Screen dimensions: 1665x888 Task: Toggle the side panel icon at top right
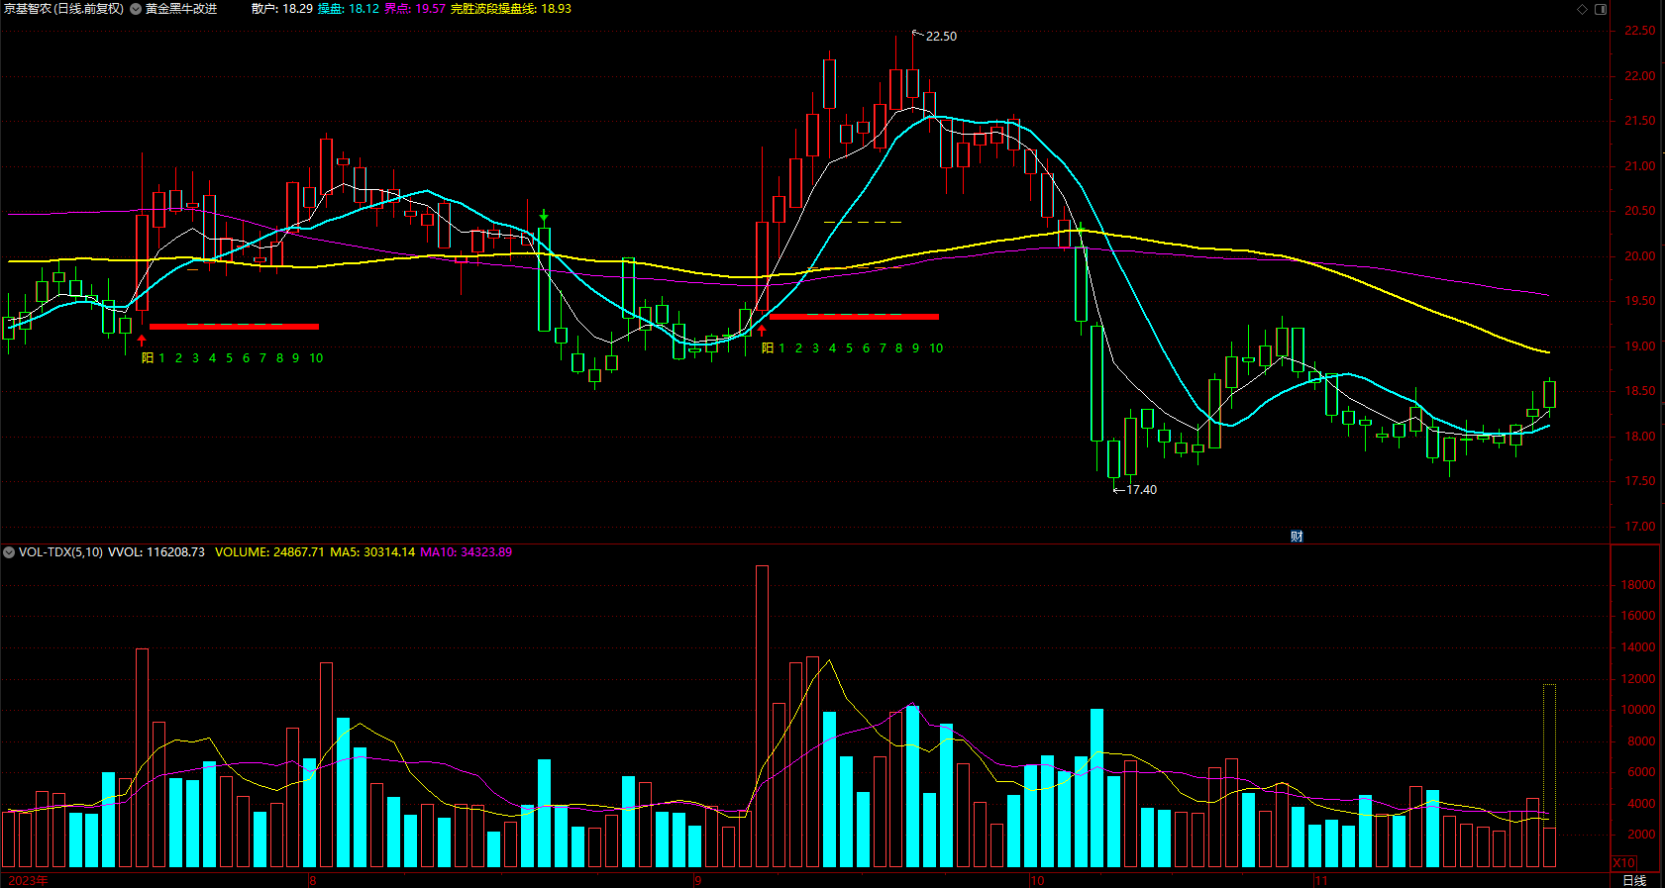[1601, 9]
